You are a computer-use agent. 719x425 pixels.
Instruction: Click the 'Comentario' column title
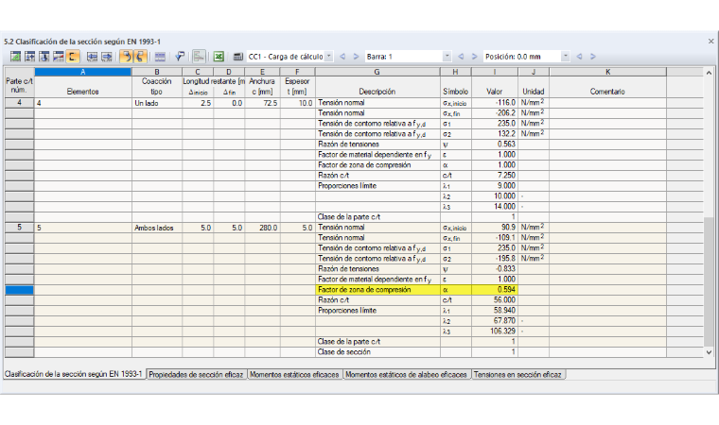click(x=607, y=92)
